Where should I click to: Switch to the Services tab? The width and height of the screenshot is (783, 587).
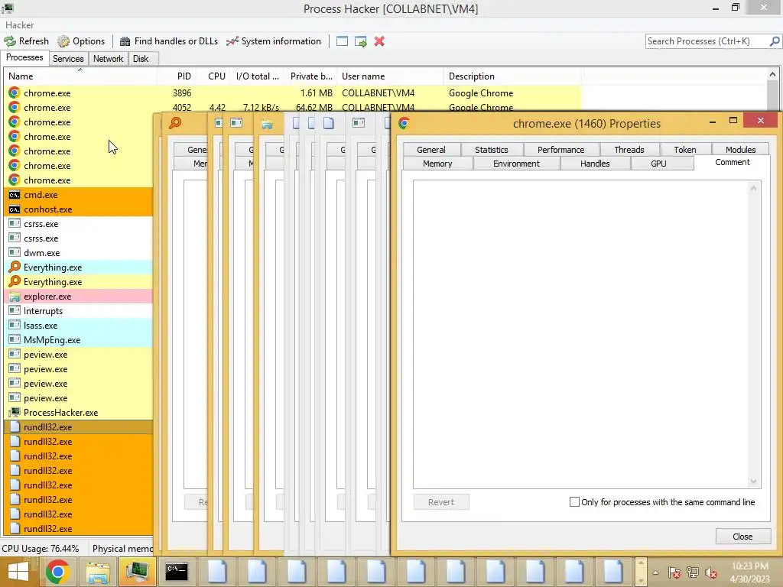coord(68,58)
